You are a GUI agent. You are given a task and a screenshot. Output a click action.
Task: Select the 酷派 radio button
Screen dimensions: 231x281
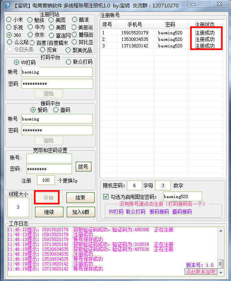74,20
